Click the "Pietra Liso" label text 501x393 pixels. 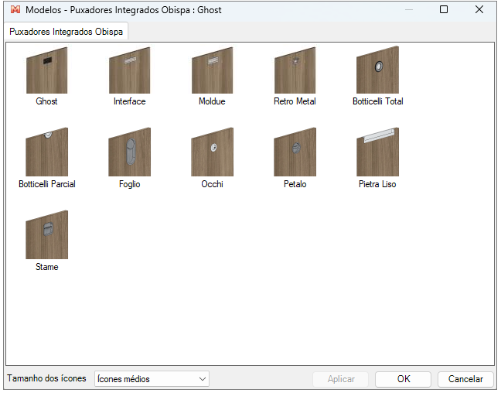377,184
